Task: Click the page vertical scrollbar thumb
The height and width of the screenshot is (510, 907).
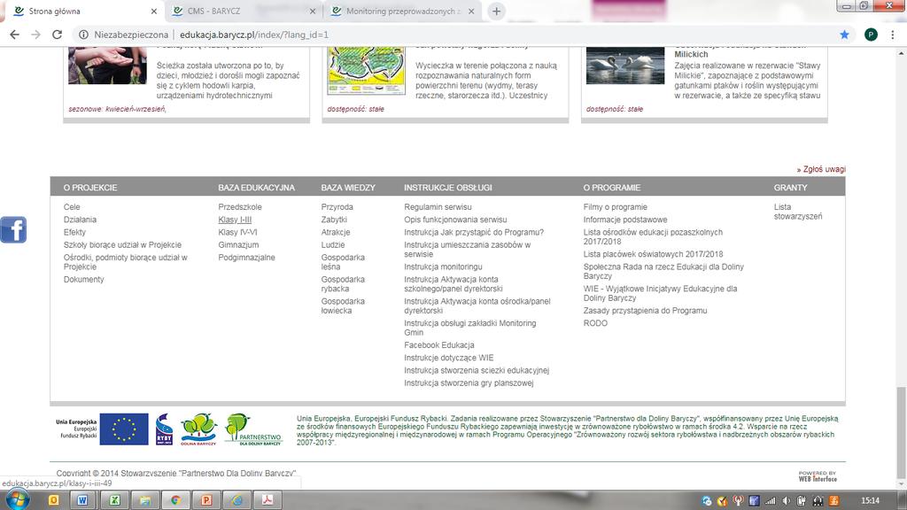Action: click(901, 431)
